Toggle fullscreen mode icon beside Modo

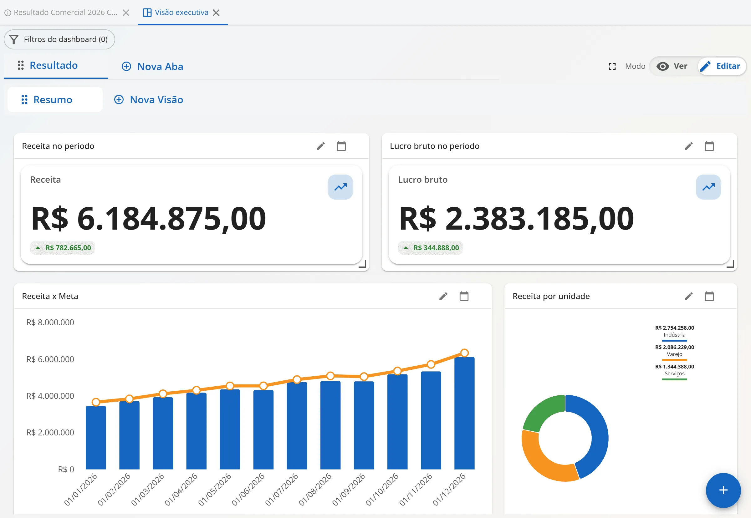612,67
